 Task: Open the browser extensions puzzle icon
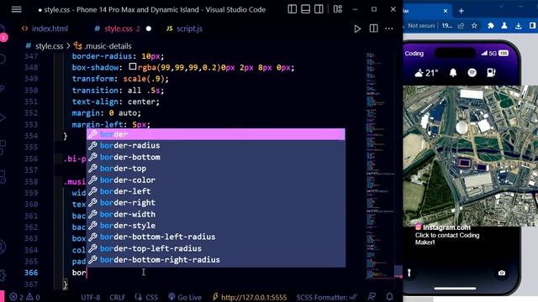pos(491,26)
